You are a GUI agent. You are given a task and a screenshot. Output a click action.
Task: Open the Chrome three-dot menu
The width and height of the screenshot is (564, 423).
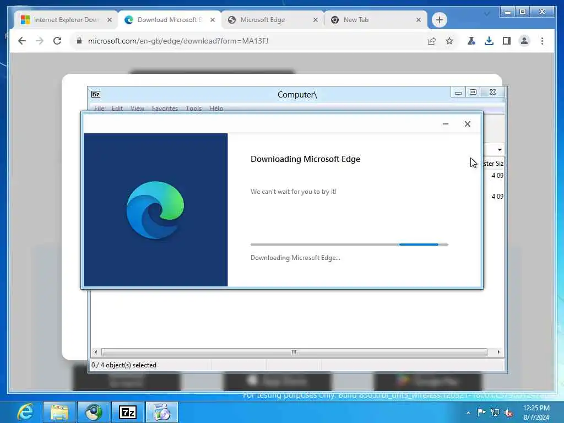pos(542,41)
